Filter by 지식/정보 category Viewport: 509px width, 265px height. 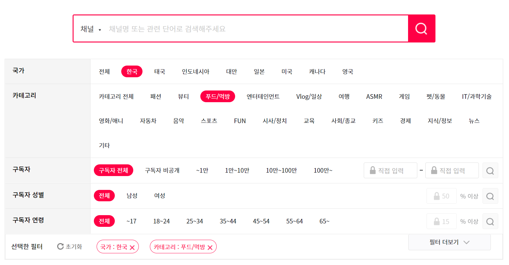tap(440, 121)
